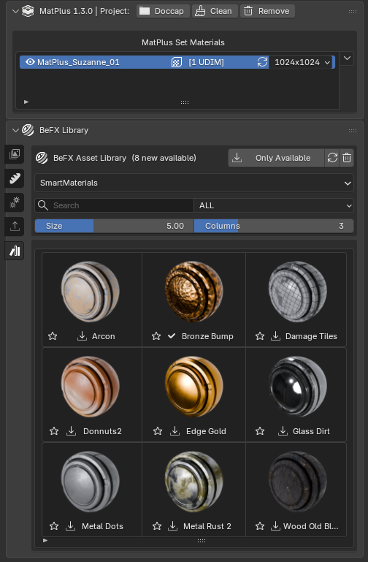Viewport: 368px width, 562px height.
Task: Click the MatPlus layers logo icon
Action: coord(28,11)
